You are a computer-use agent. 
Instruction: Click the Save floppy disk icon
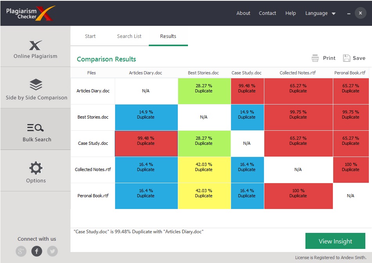(x=347, y=58)
